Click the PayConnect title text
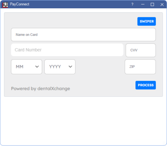 20,4
